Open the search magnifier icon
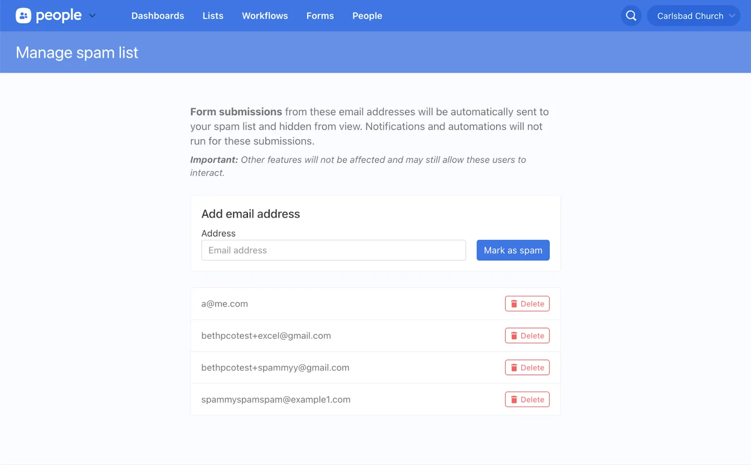Viewport: 751px width, 465px height. [631, 16]
